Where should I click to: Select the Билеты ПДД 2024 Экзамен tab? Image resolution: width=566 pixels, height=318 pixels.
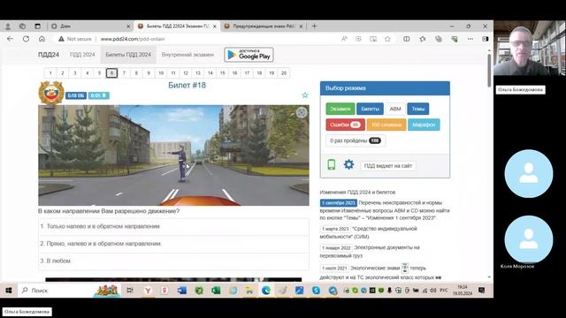177,26
